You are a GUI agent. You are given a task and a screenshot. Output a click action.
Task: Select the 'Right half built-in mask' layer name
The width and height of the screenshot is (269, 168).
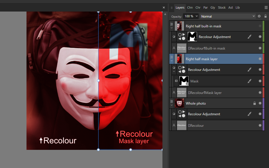203,26
